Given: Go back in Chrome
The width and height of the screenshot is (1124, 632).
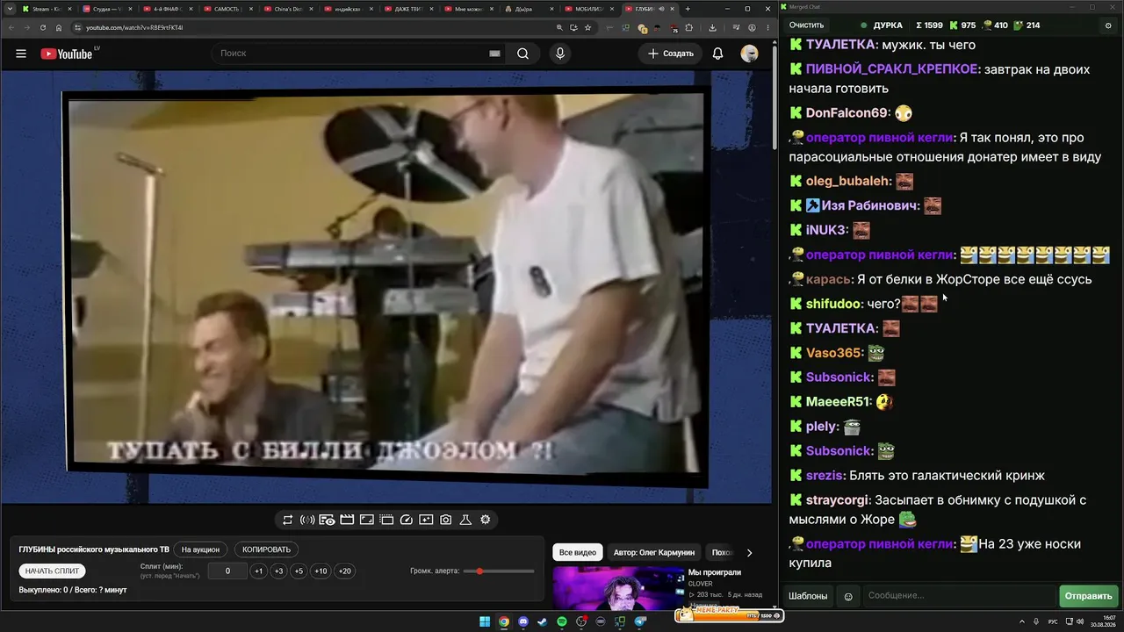Looking at the screenshot, I should (11, 27).
